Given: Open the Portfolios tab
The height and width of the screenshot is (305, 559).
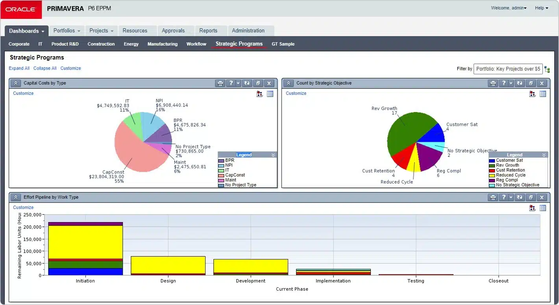Looking at the screenshot, I should 67,31.
